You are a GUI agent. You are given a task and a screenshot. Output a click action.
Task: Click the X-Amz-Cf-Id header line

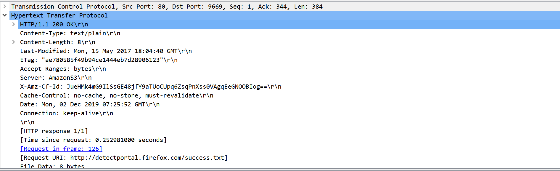click(x=150, y=87)
